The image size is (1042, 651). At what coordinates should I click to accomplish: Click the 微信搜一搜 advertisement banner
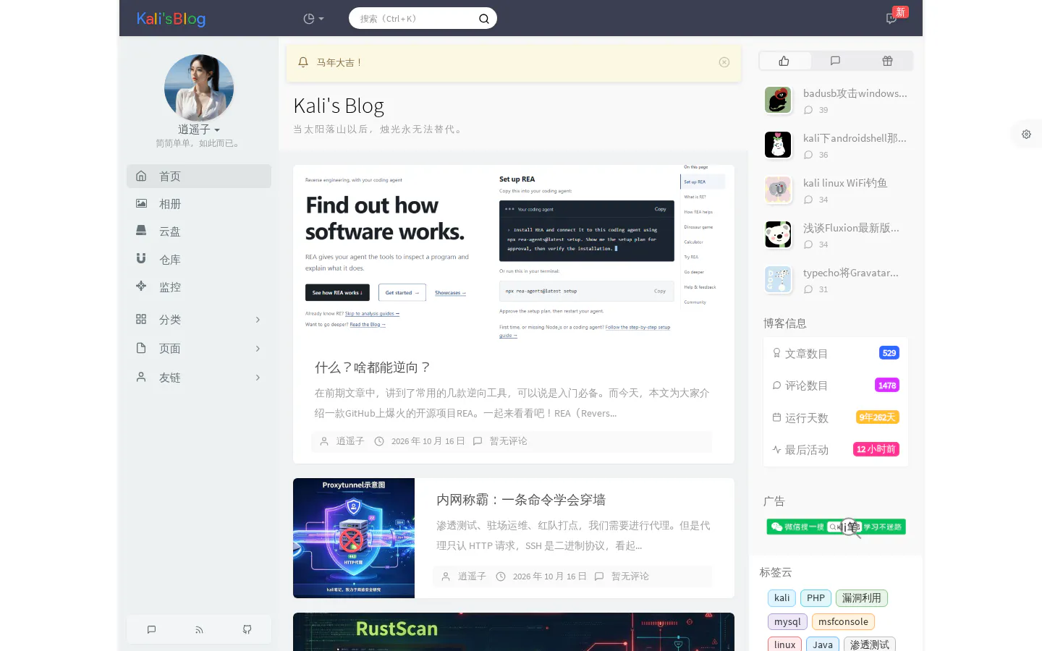836,527
